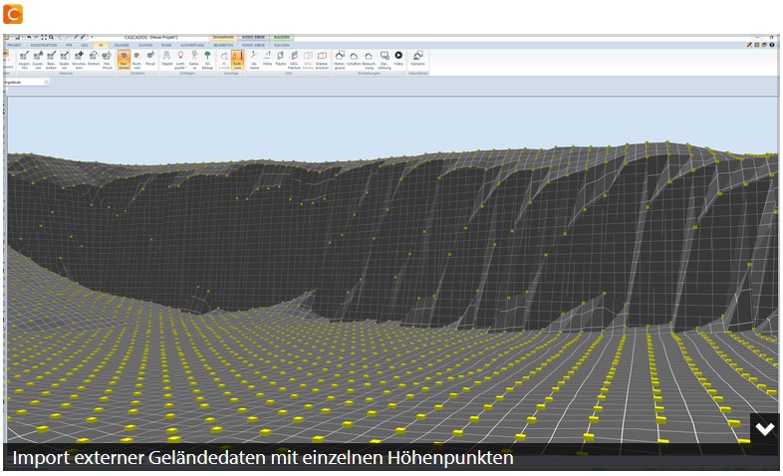The image size is (783, 476).
Task: Open the KULISSEN ribbon tab
Action: (282, 45)
